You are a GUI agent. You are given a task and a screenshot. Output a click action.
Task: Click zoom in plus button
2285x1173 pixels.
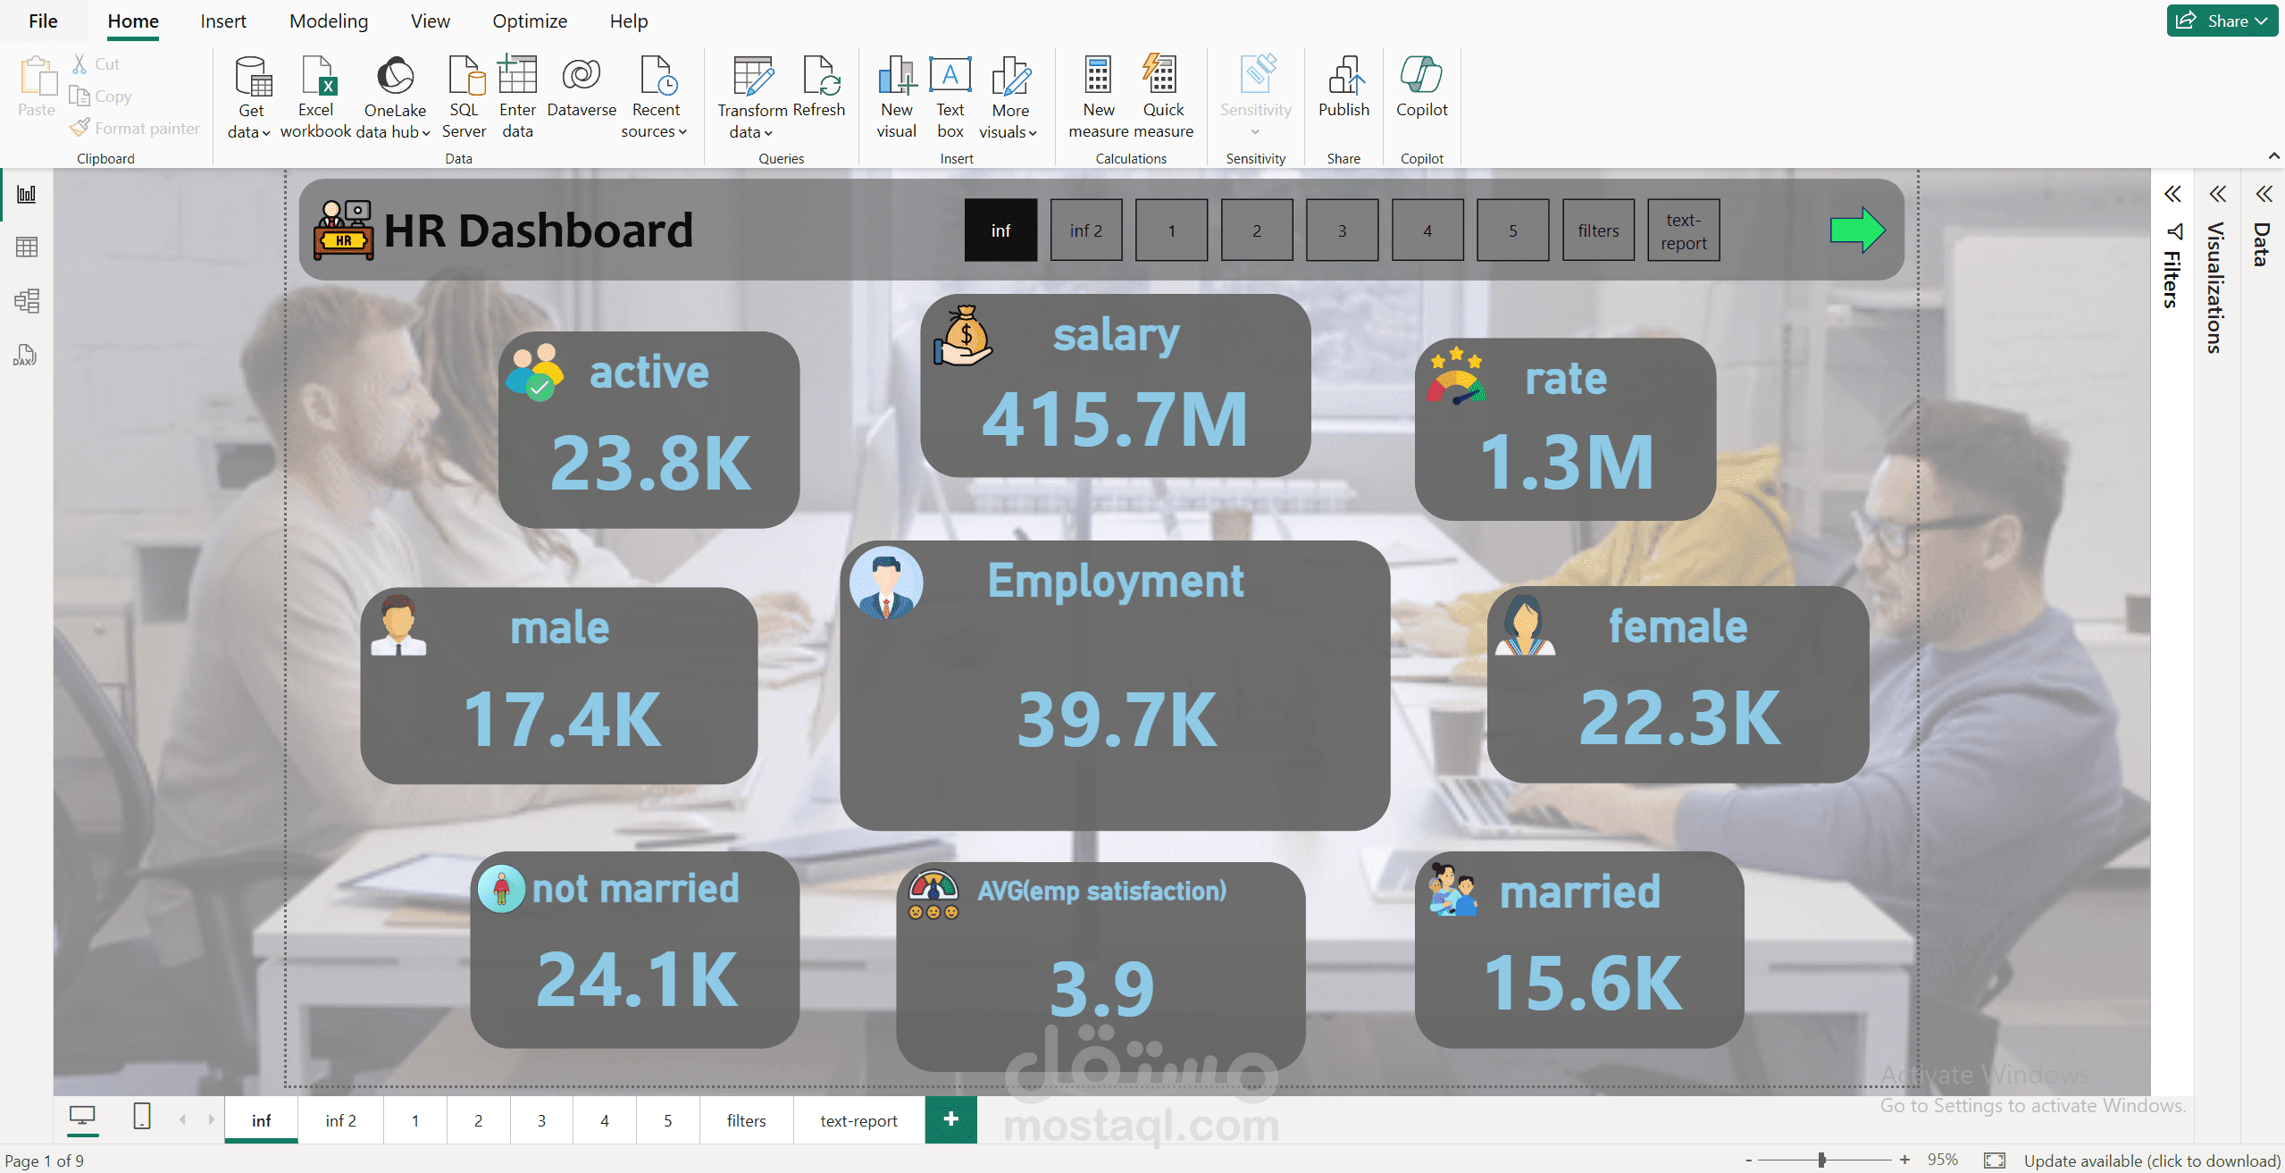tap(1904, 1160)
